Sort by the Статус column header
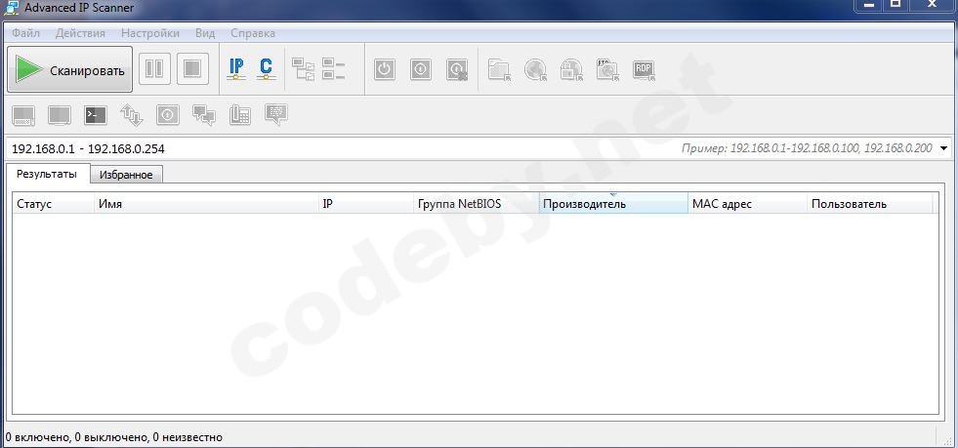The image size is (958, 448). pos(53,204)
